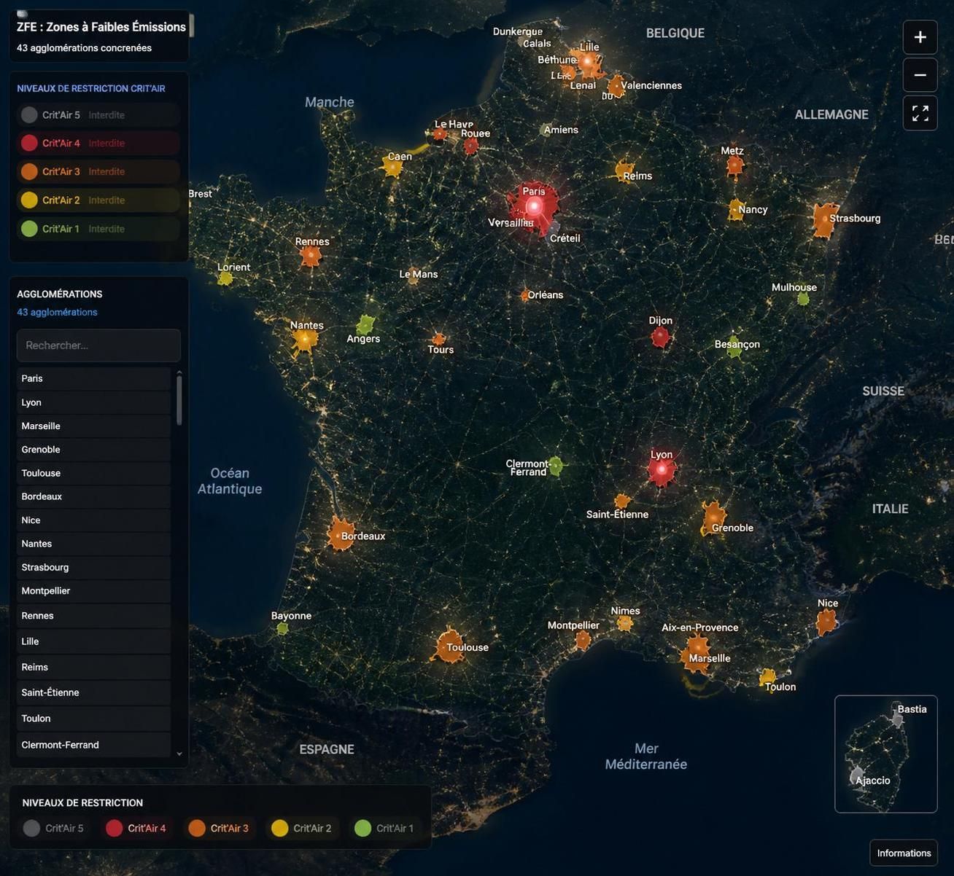Screen dimensions: 954x876
Task: Click the orange Grenoble zone marker
Action: pyautogui.click(x=713, y=518)
